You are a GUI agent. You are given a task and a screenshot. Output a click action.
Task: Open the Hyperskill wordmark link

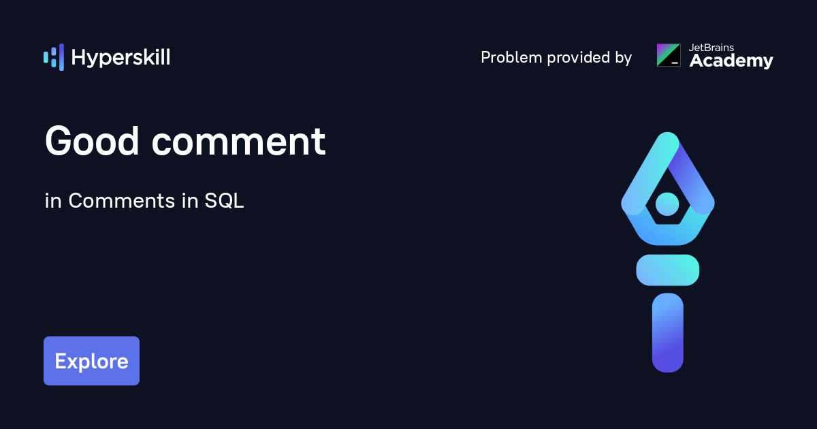(x=121, y=58)
